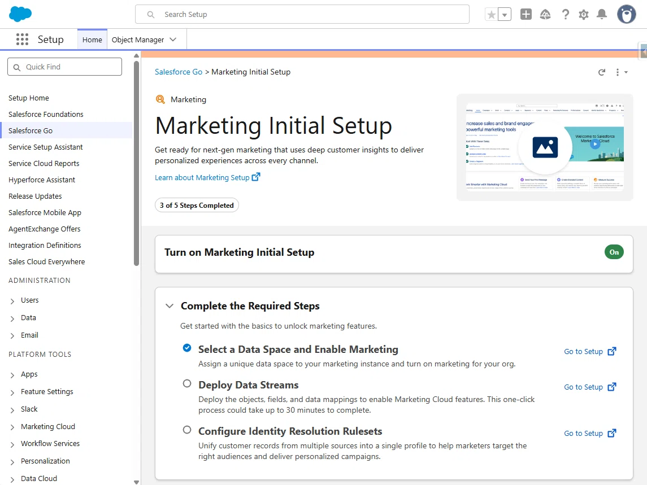Focus the Search Setup field
This screenshot has width=647, height=485.
pos(302,15)
